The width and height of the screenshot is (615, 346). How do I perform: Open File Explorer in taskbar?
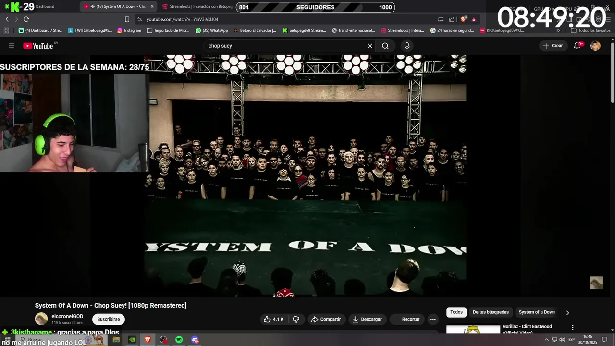coord(116,340)
